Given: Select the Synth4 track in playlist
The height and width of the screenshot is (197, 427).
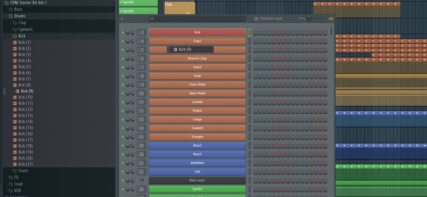Looking at the screenshot, I should pos(138,3).
